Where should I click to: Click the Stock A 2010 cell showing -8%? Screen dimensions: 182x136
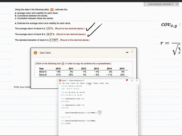[58, 72]
